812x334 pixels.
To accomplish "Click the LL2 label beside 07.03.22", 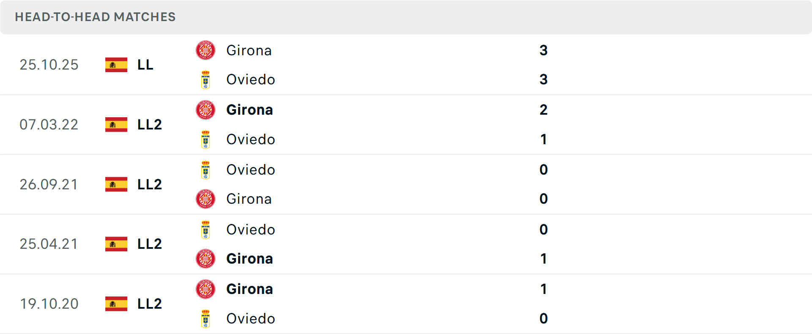I will (149, 124).
